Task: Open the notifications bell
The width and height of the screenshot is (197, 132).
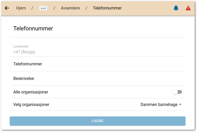Action: point(176,8)
